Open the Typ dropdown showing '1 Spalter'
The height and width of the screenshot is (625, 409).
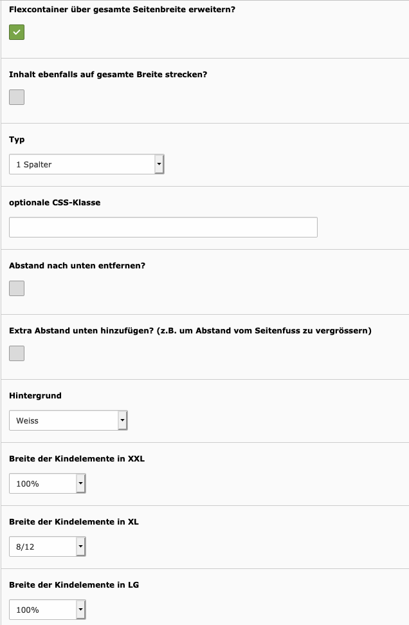click(x=87, y=165)
